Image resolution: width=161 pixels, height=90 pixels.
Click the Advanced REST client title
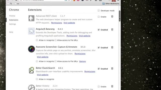46,16
